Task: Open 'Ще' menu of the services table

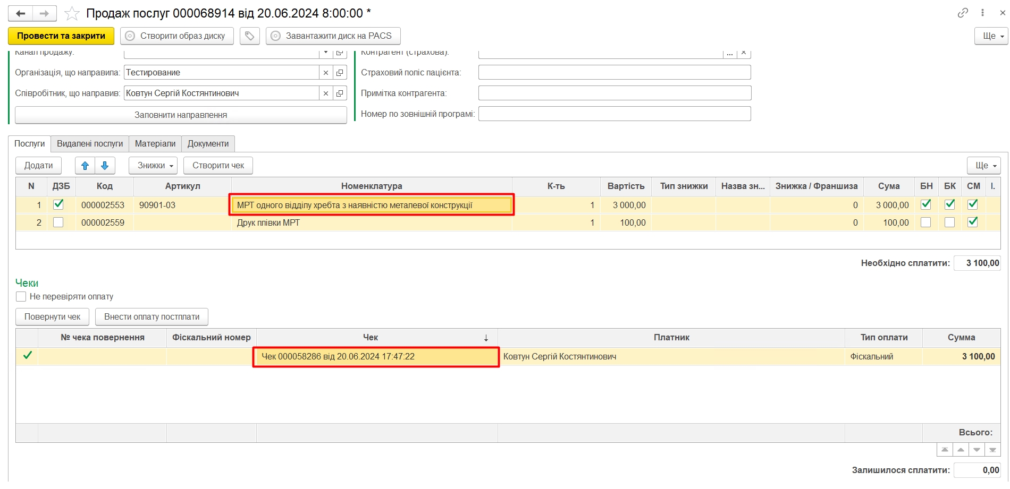Action: click(983, 166)
